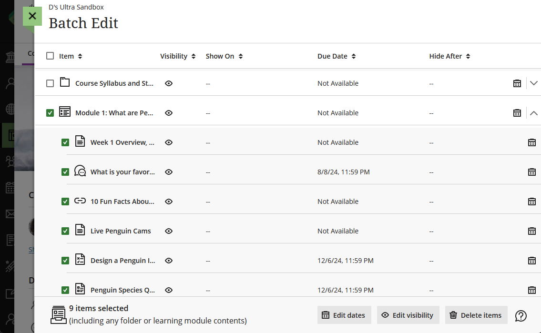
Task: Sort by the Visibility column header
Action: [178, 56]
